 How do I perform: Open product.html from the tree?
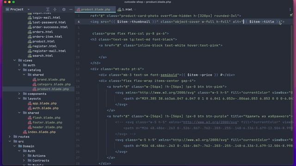(x=43, y=41)
